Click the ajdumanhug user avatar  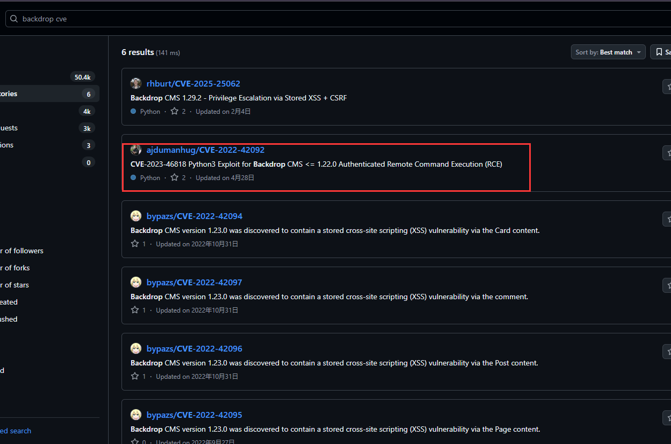point(136,150)
